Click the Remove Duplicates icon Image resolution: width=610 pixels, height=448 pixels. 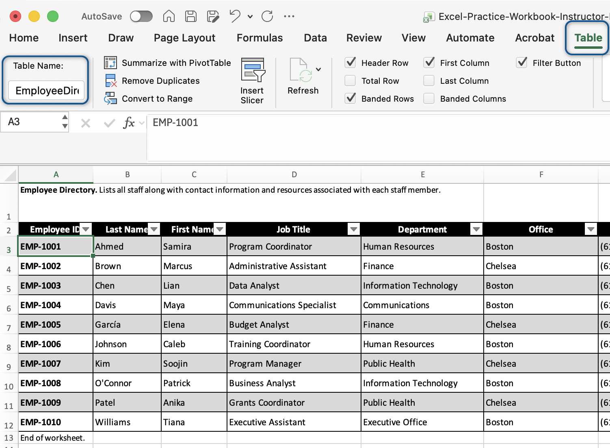[111, 80]
